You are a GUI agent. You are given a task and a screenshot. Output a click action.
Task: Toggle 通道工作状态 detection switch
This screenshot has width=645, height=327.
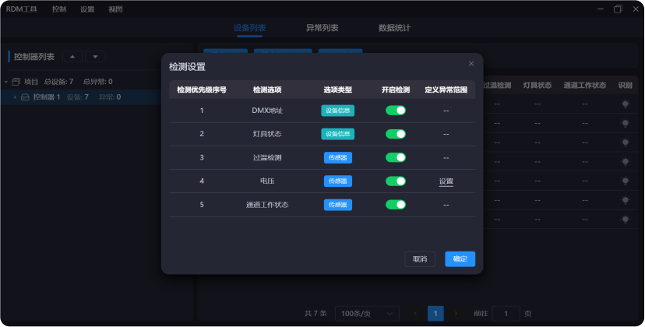[x=396, y=205]
